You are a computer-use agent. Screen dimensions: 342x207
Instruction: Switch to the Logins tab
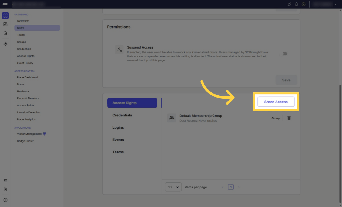pos(118,127)
